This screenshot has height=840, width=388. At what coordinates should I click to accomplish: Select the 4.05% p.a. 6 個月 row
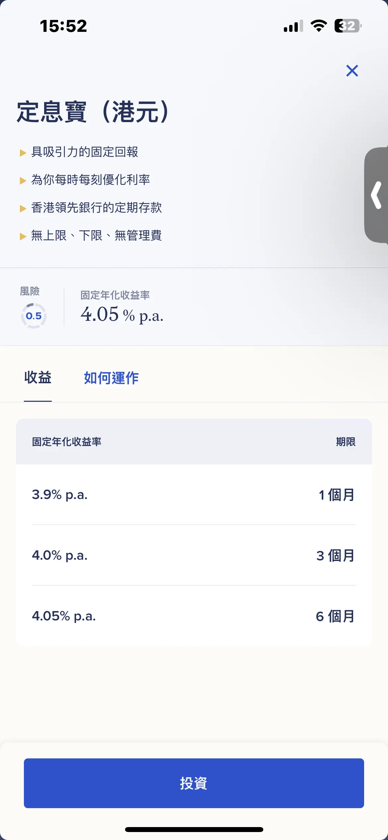coord(194,616)
